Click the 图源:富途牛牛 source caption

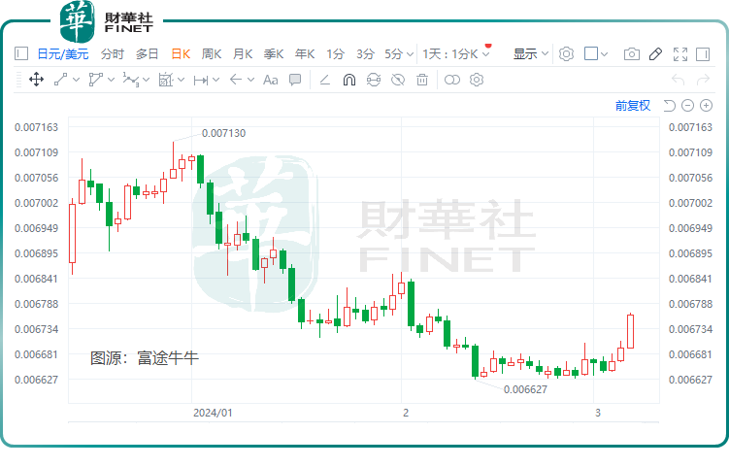click(145, 357)
